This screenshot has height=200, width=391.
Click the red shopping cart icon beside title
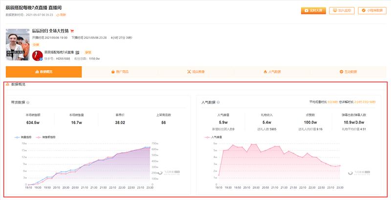point(72,31)
